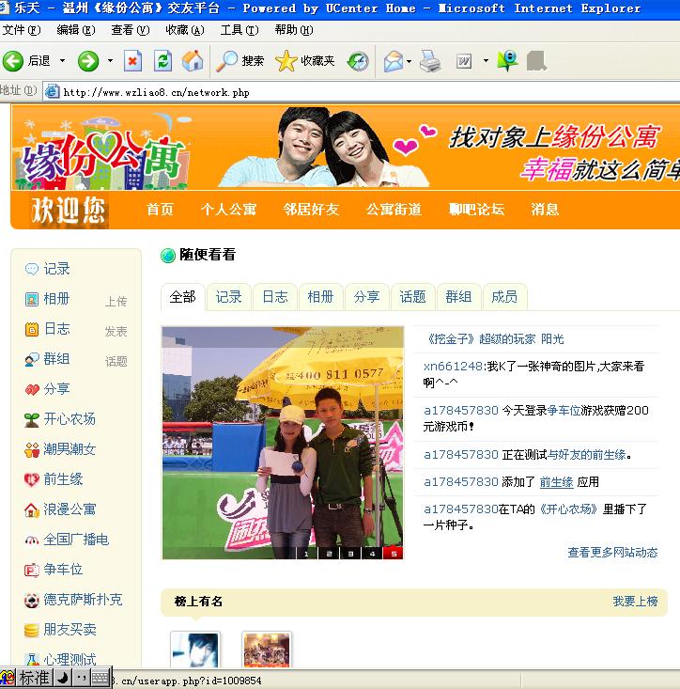
Task: Go to the Home page icon
Action: pyautogui.click(x=193, y=61)
